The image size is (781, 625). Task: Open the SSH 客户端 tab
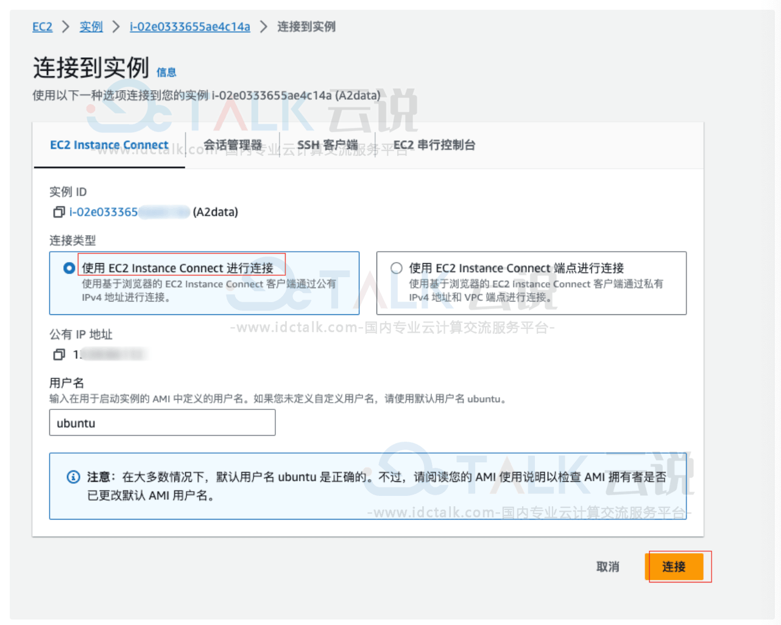pos(328,145)
